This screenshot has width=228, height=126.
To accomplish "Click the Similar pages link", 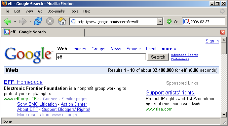I will point(74,99).
